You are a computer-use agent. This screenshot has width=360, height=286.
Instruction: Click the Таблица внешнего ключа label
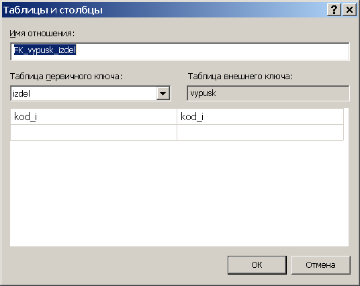point(240,77)
